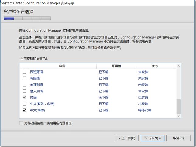Click 已安装 status in 英语 row
Screen dimensions: 196x147
point(143,97)
